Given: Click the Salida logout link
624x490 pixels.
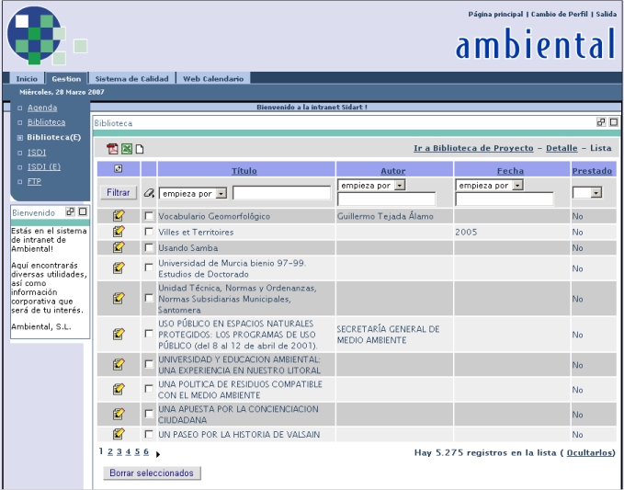Looking at the screenshot, I should pyautogui.click(x=607, y=15).
